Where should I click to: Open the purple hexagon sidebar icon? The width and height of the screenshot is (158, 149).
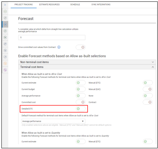click(5, 70)
